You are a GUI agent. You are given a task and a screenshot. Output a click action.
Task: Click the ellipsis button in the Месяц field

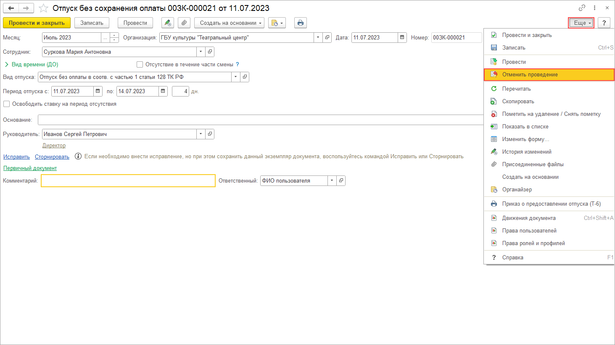(x=105, y=37)
